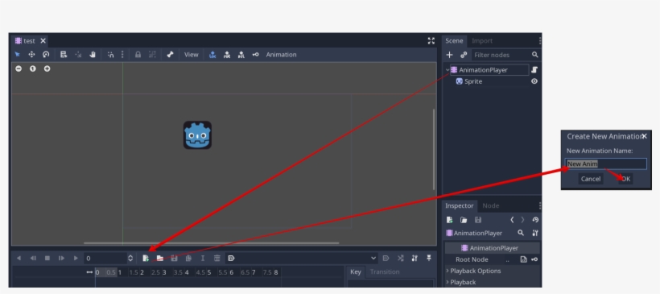Stop animation playback
This screenshot has width=660, height=294.
click(x=47, y=259)
